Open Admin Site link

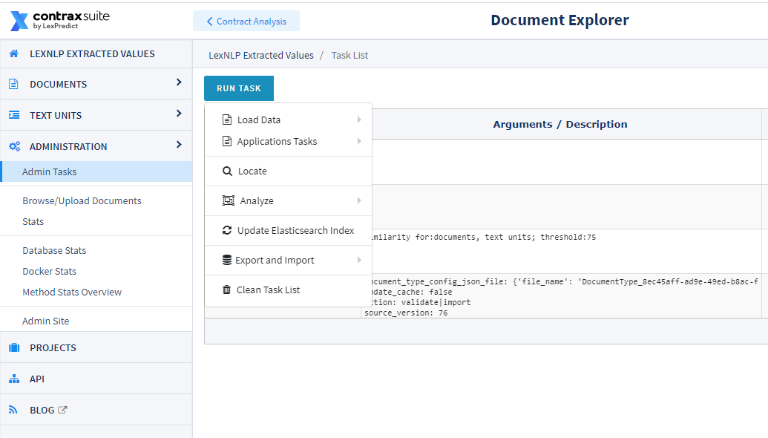[x=45, y=321]
